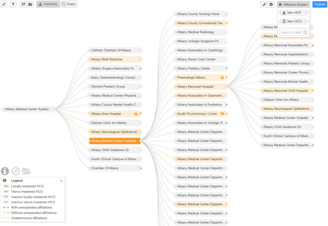This screenshot has width=328, height=226.
Task: Select Albany Associates In Pediatrics node
Action: [201, 105]
